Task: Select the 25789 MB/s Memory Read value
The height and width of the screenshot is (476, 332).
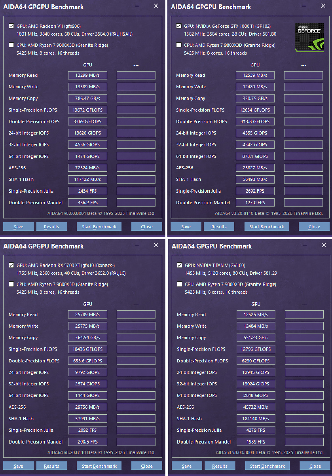Action: pyautogui.click(x=87, y=315)
